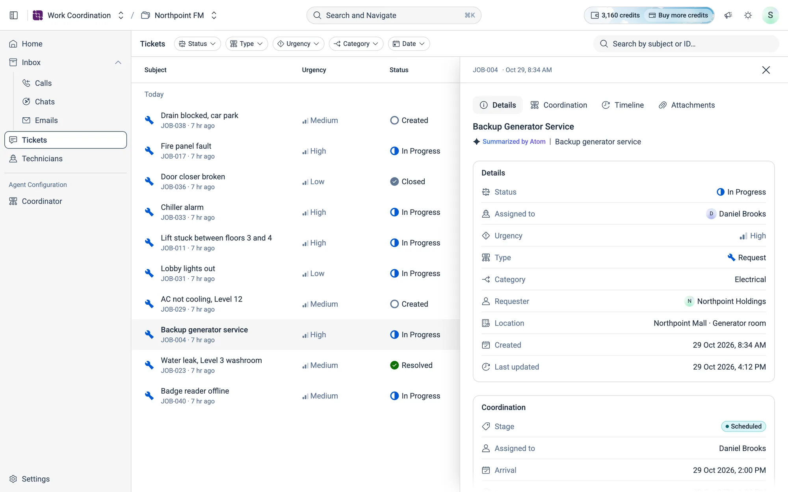788x492 pixels.
Task: Go to Home in sidebar
Action: [x=65, y=44]
